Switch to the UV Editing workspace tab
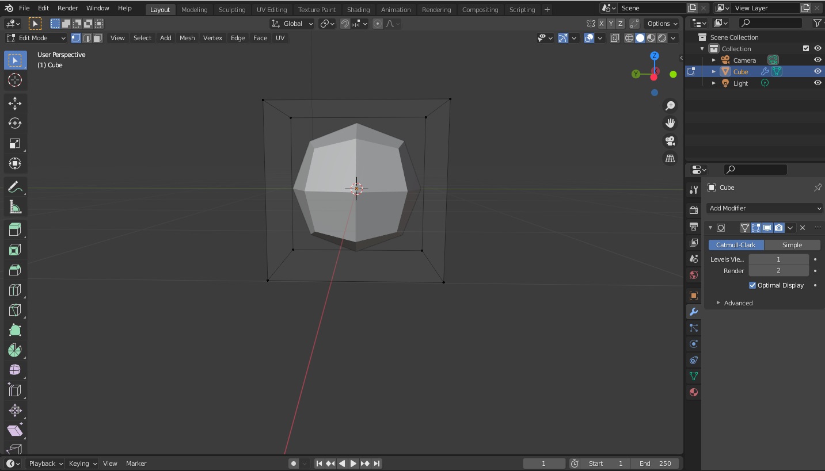The width and height of the screenshot is (825, 471). [x=272, y=10]
